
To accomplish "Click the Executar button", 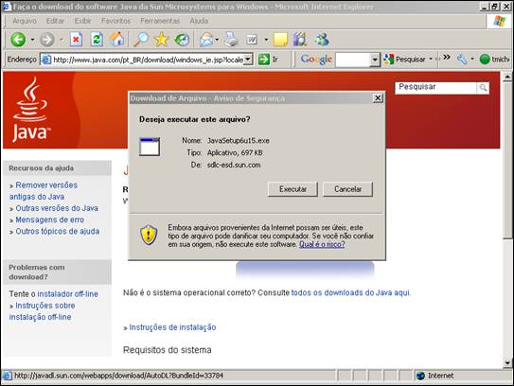I will coord(292,189).
